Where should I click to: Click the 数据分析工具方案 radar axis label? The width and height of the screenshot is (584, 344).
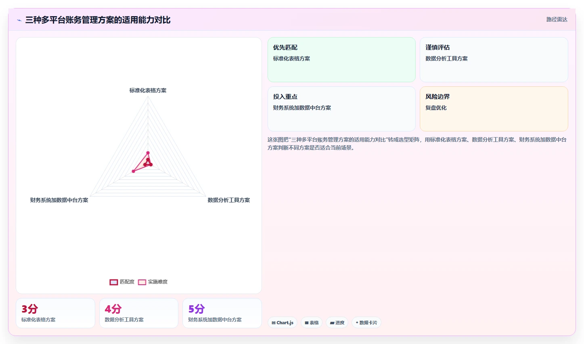click(x=229, y=200)
